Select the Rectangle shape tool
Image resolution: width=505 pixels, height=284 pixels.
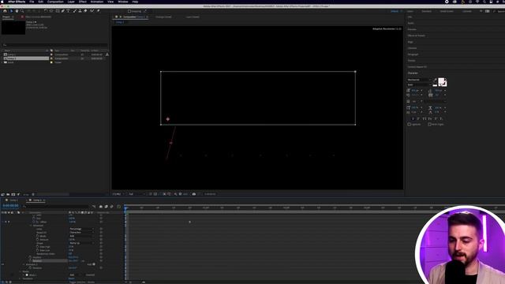pos(58,11)
